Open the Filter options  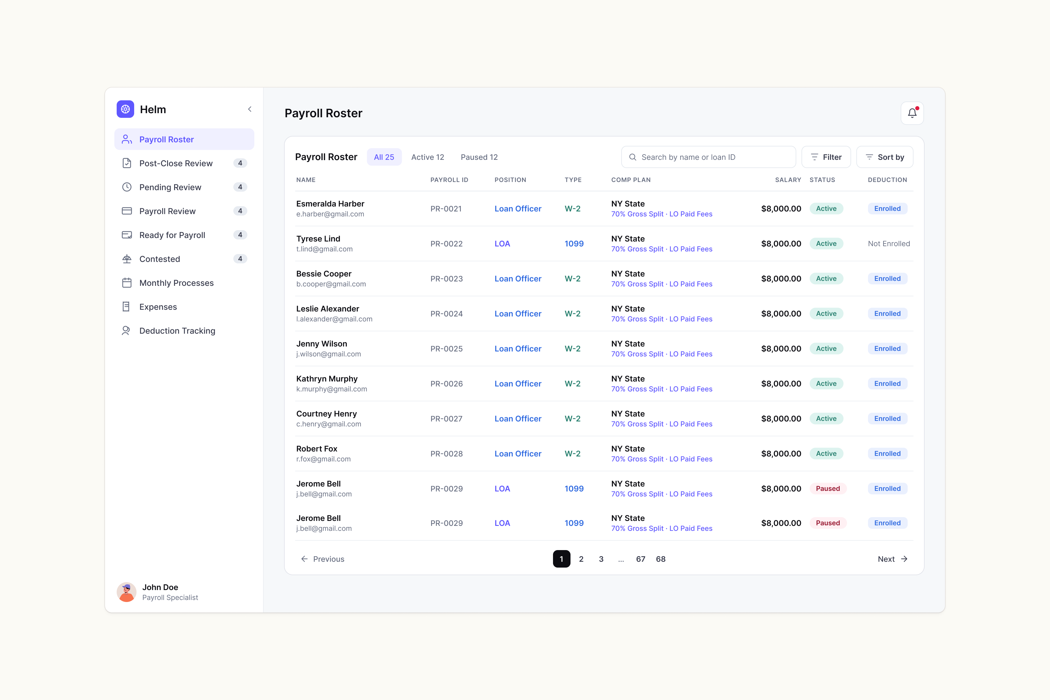[x=826, y=157]
